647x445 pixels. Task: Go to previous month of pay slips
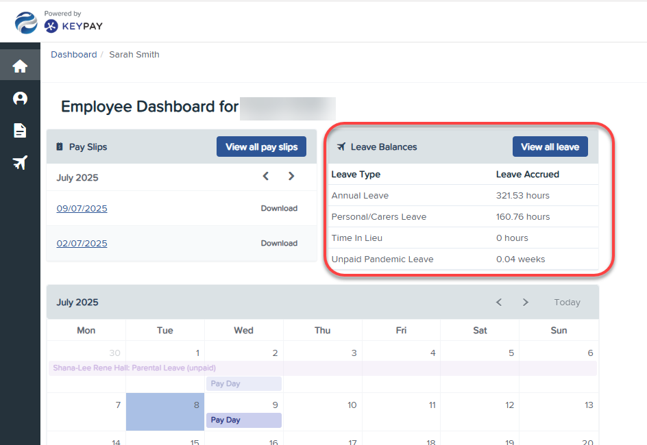[266, 177]
